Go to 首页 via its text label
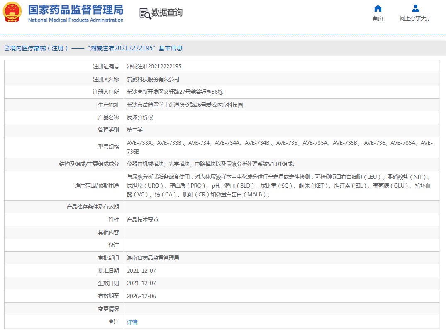 (378, 18)
